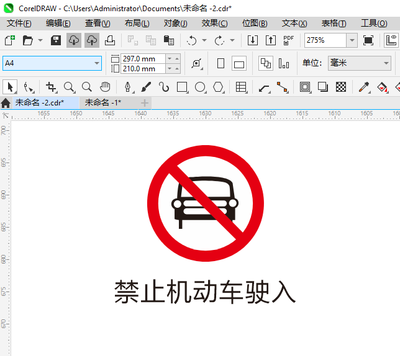Select the Pick arrow tool
Viewport: 400px width, 356px height.
point(10,87)
